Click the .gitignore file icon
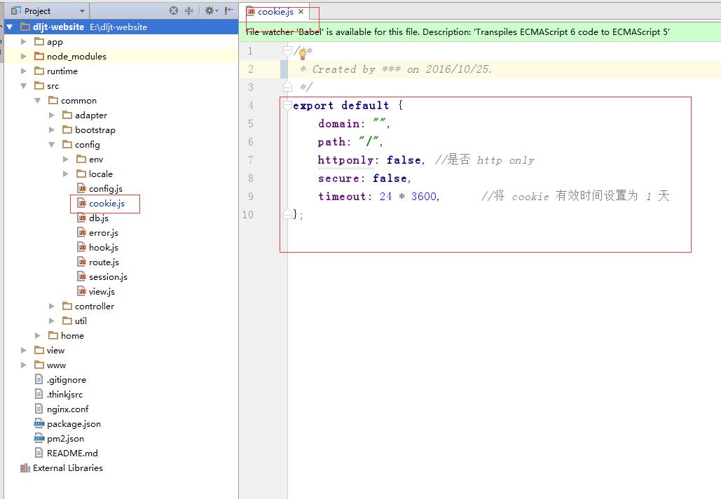Image resolution: width=721 pixels, height=499 pixels. pyautogui.click(x=39, y=379)
